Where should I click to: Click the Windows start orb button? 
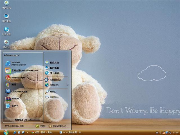pos(6,132)
